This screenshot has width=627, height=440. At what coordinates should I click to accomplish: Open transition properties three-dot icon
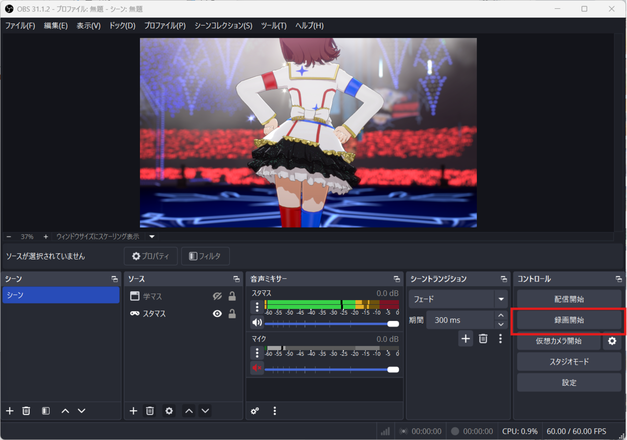pos(500,339)
